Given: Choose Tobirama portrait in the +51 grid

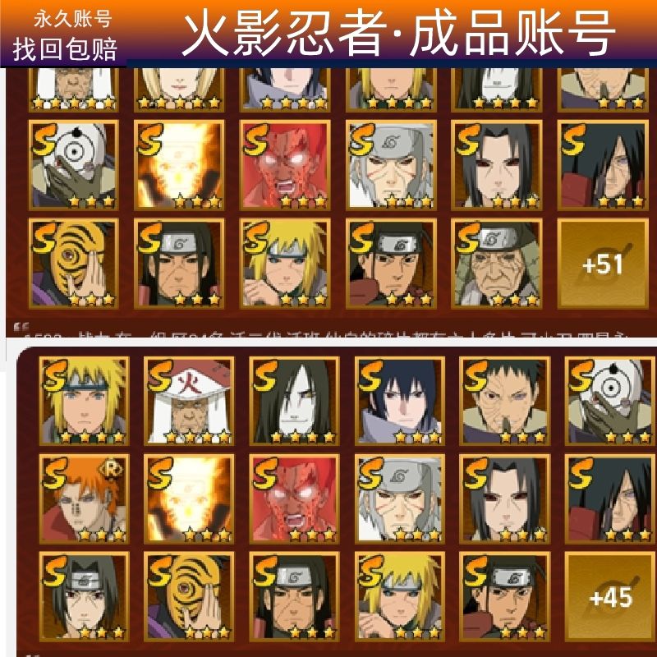Looking at the screenshot, I should click(x=391, y=165).
